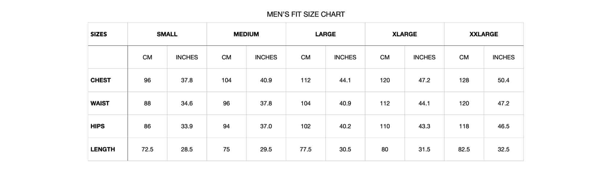Select the 72.5 length value for Small
Screen dimensions: 612x169
pyautogui.click(x=147, y=149)
